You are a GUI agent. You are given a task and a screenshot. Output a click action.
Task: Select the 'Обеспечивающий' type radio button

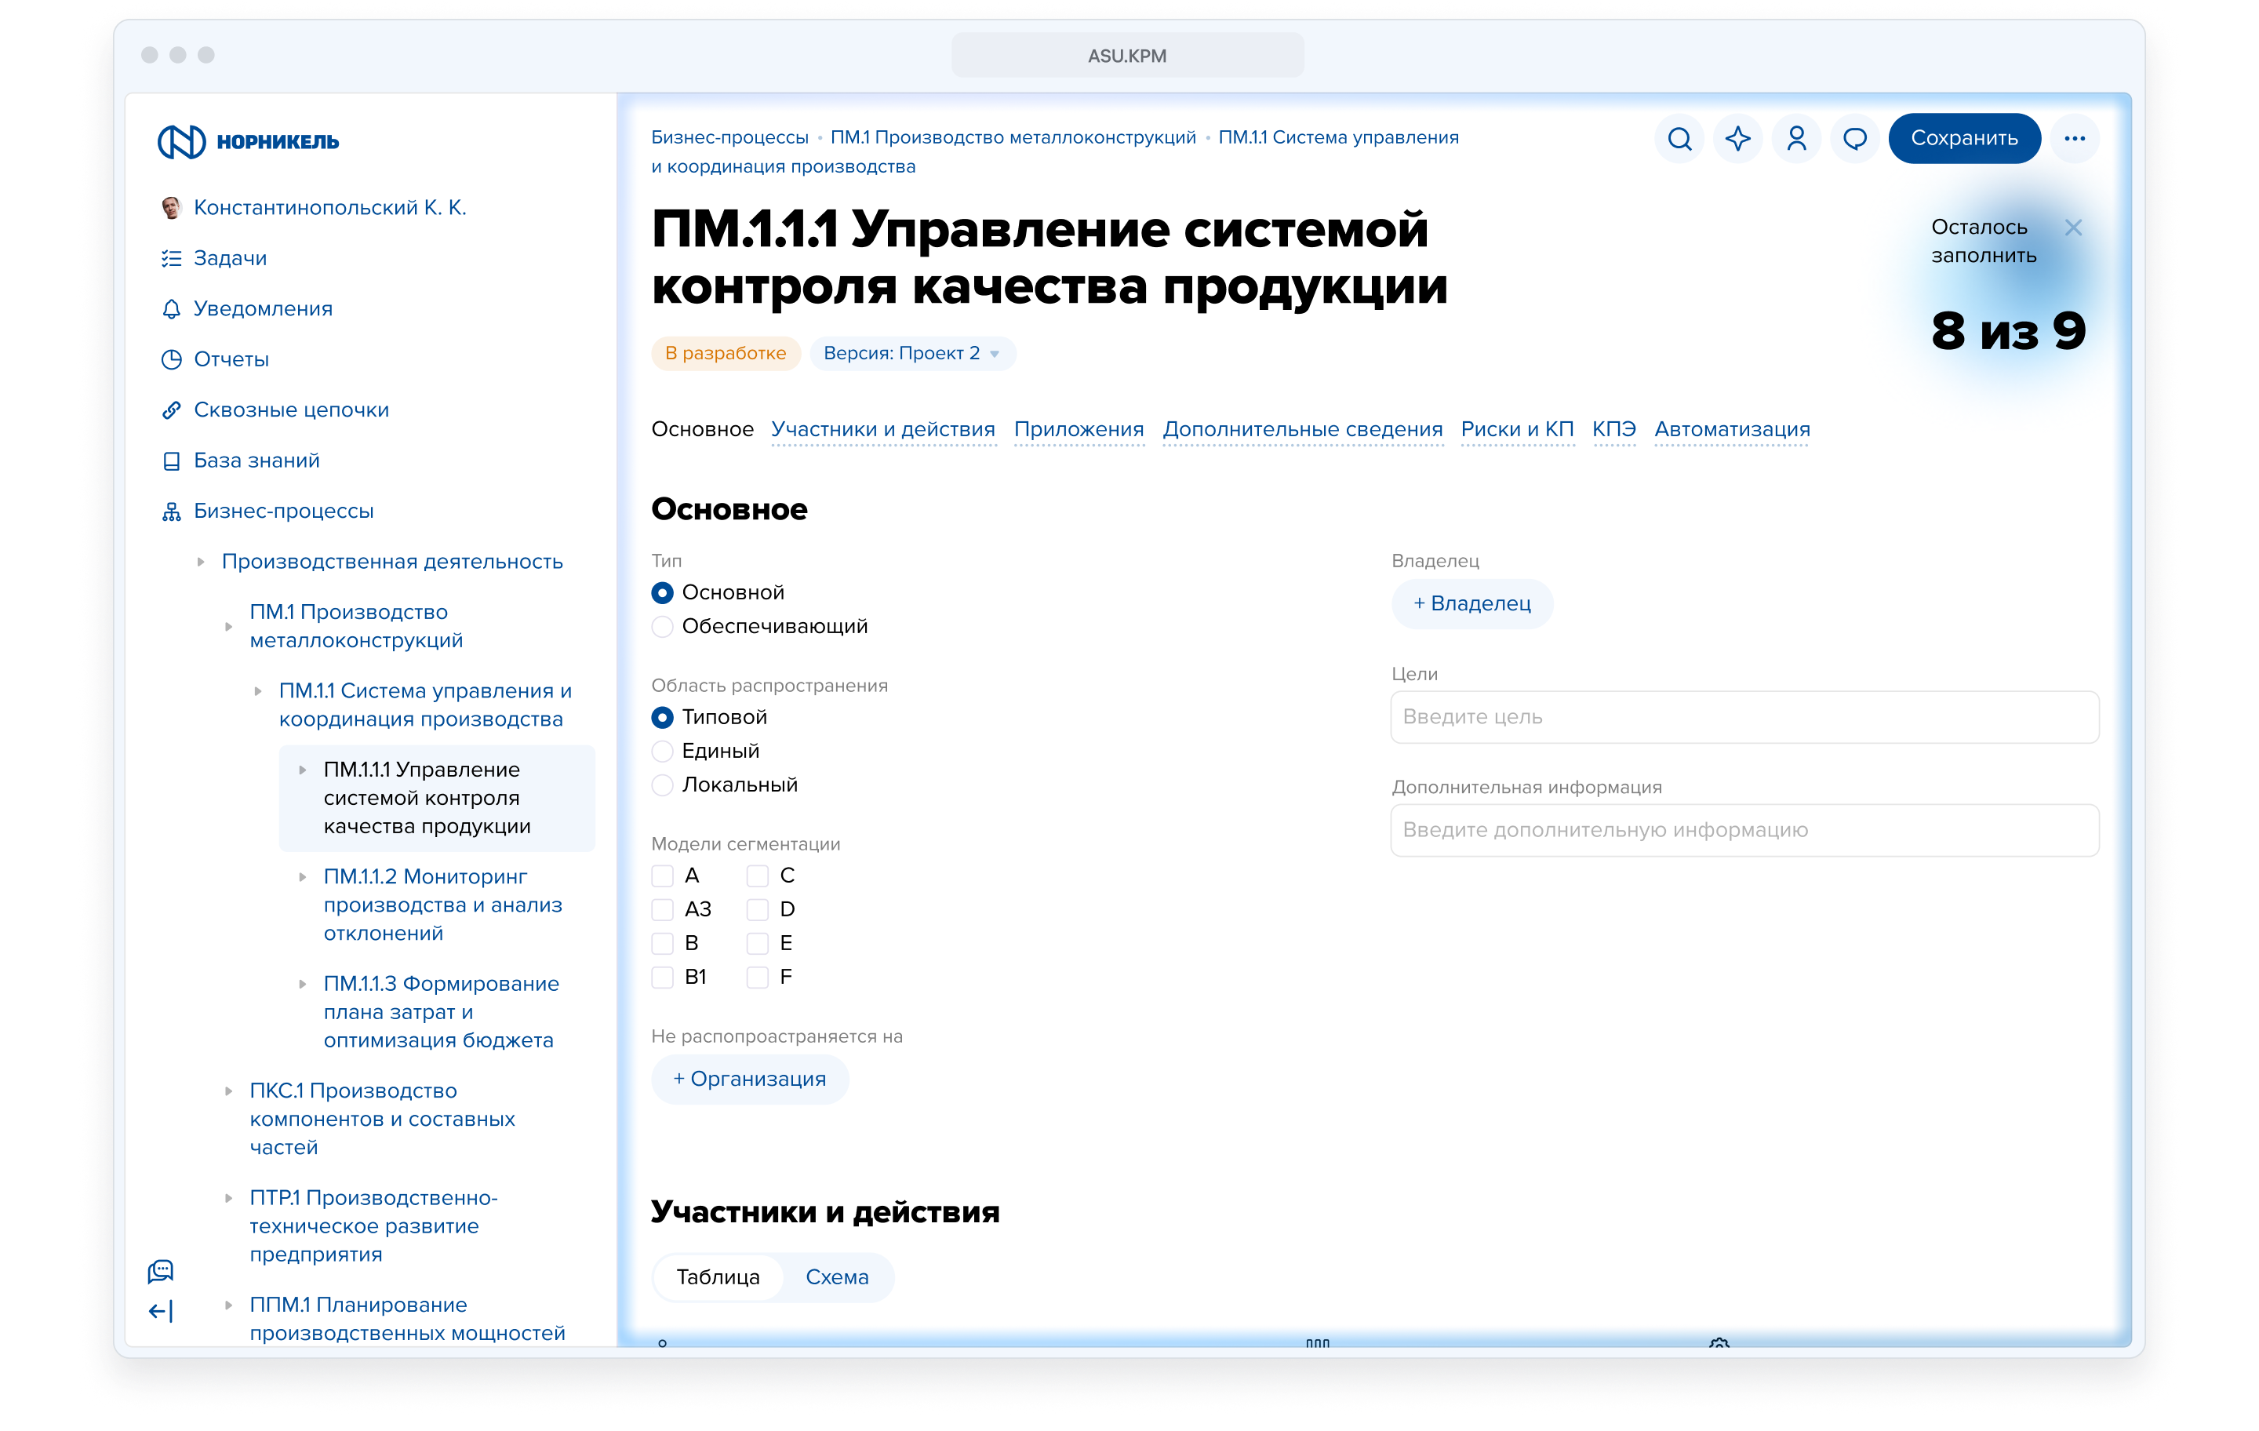tap(662, 627)
